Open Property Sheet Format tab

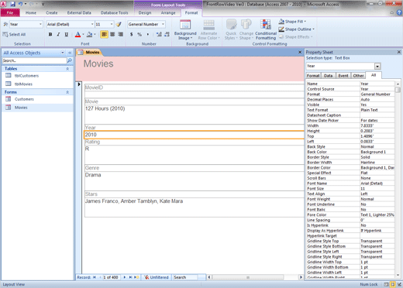tap(313, 76)
